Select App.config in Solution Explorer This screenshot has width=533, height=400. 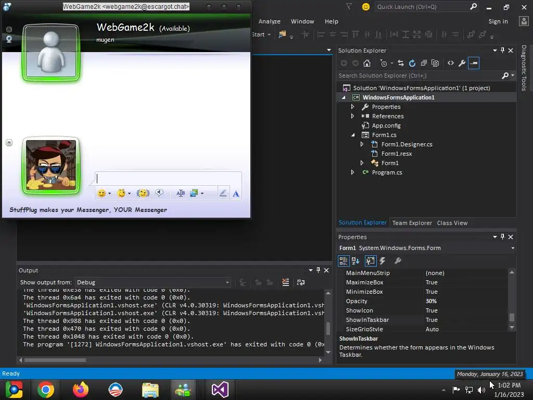(x=386, y=126)
